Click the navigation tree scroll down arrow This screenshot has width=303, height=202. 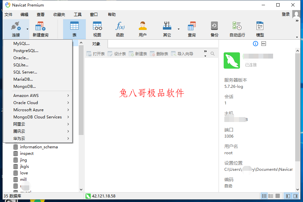[x=81, y=189]
